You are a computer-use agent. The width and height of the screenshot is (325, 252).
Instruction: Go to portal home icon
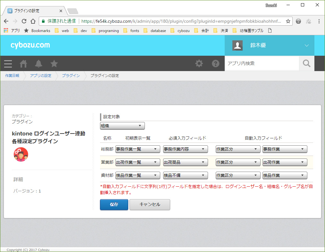23,64
